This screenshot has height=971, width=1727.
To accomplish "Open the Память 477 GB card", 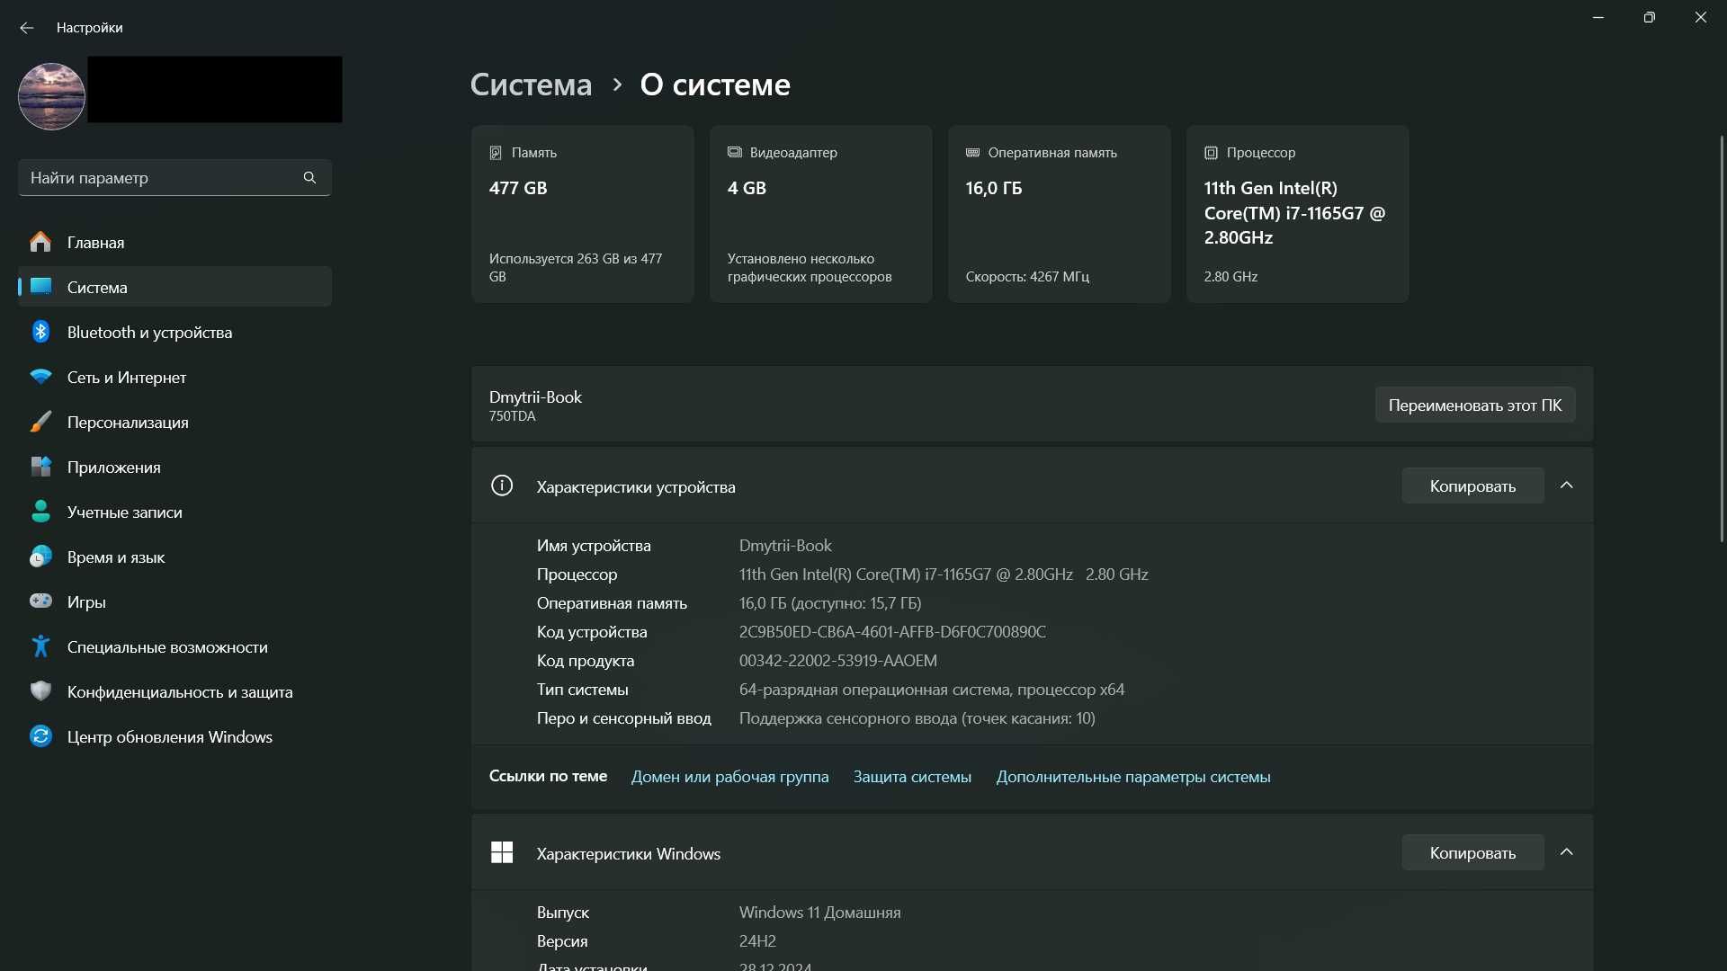I will [582, 214].
